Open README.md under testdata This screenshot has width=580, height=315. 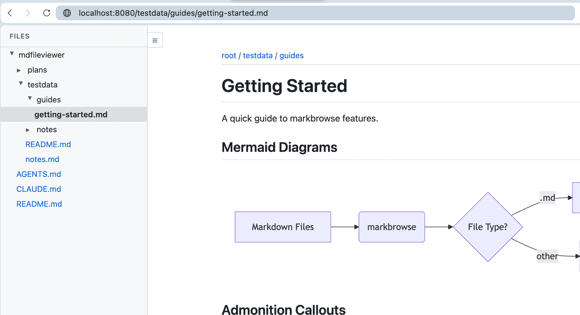(x=48, y=144)
